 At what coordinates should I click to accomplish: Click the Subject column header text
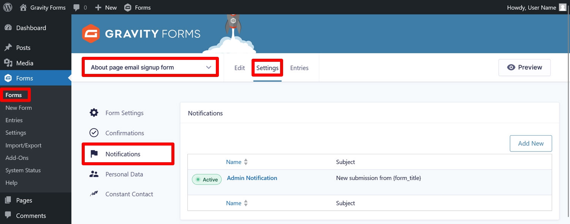point(345,162)
